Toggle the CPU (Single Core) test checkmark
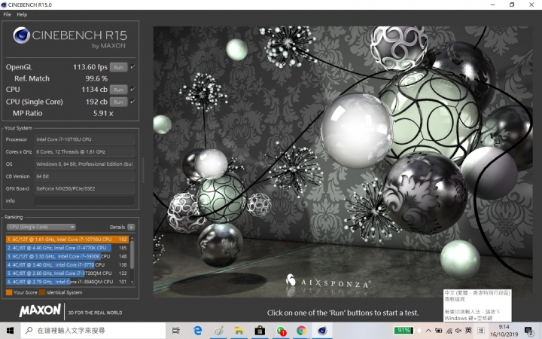The image size is (542, 339). tap(132, 102)
